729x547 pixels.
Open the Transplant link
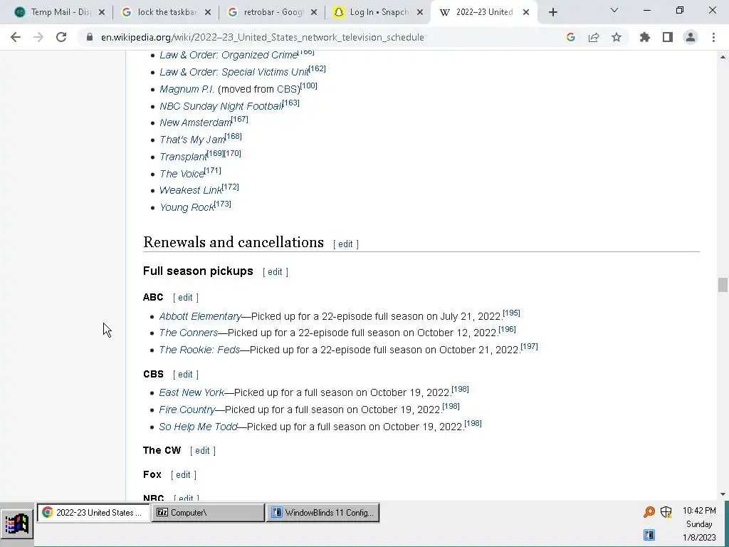[x=183, y=157]
